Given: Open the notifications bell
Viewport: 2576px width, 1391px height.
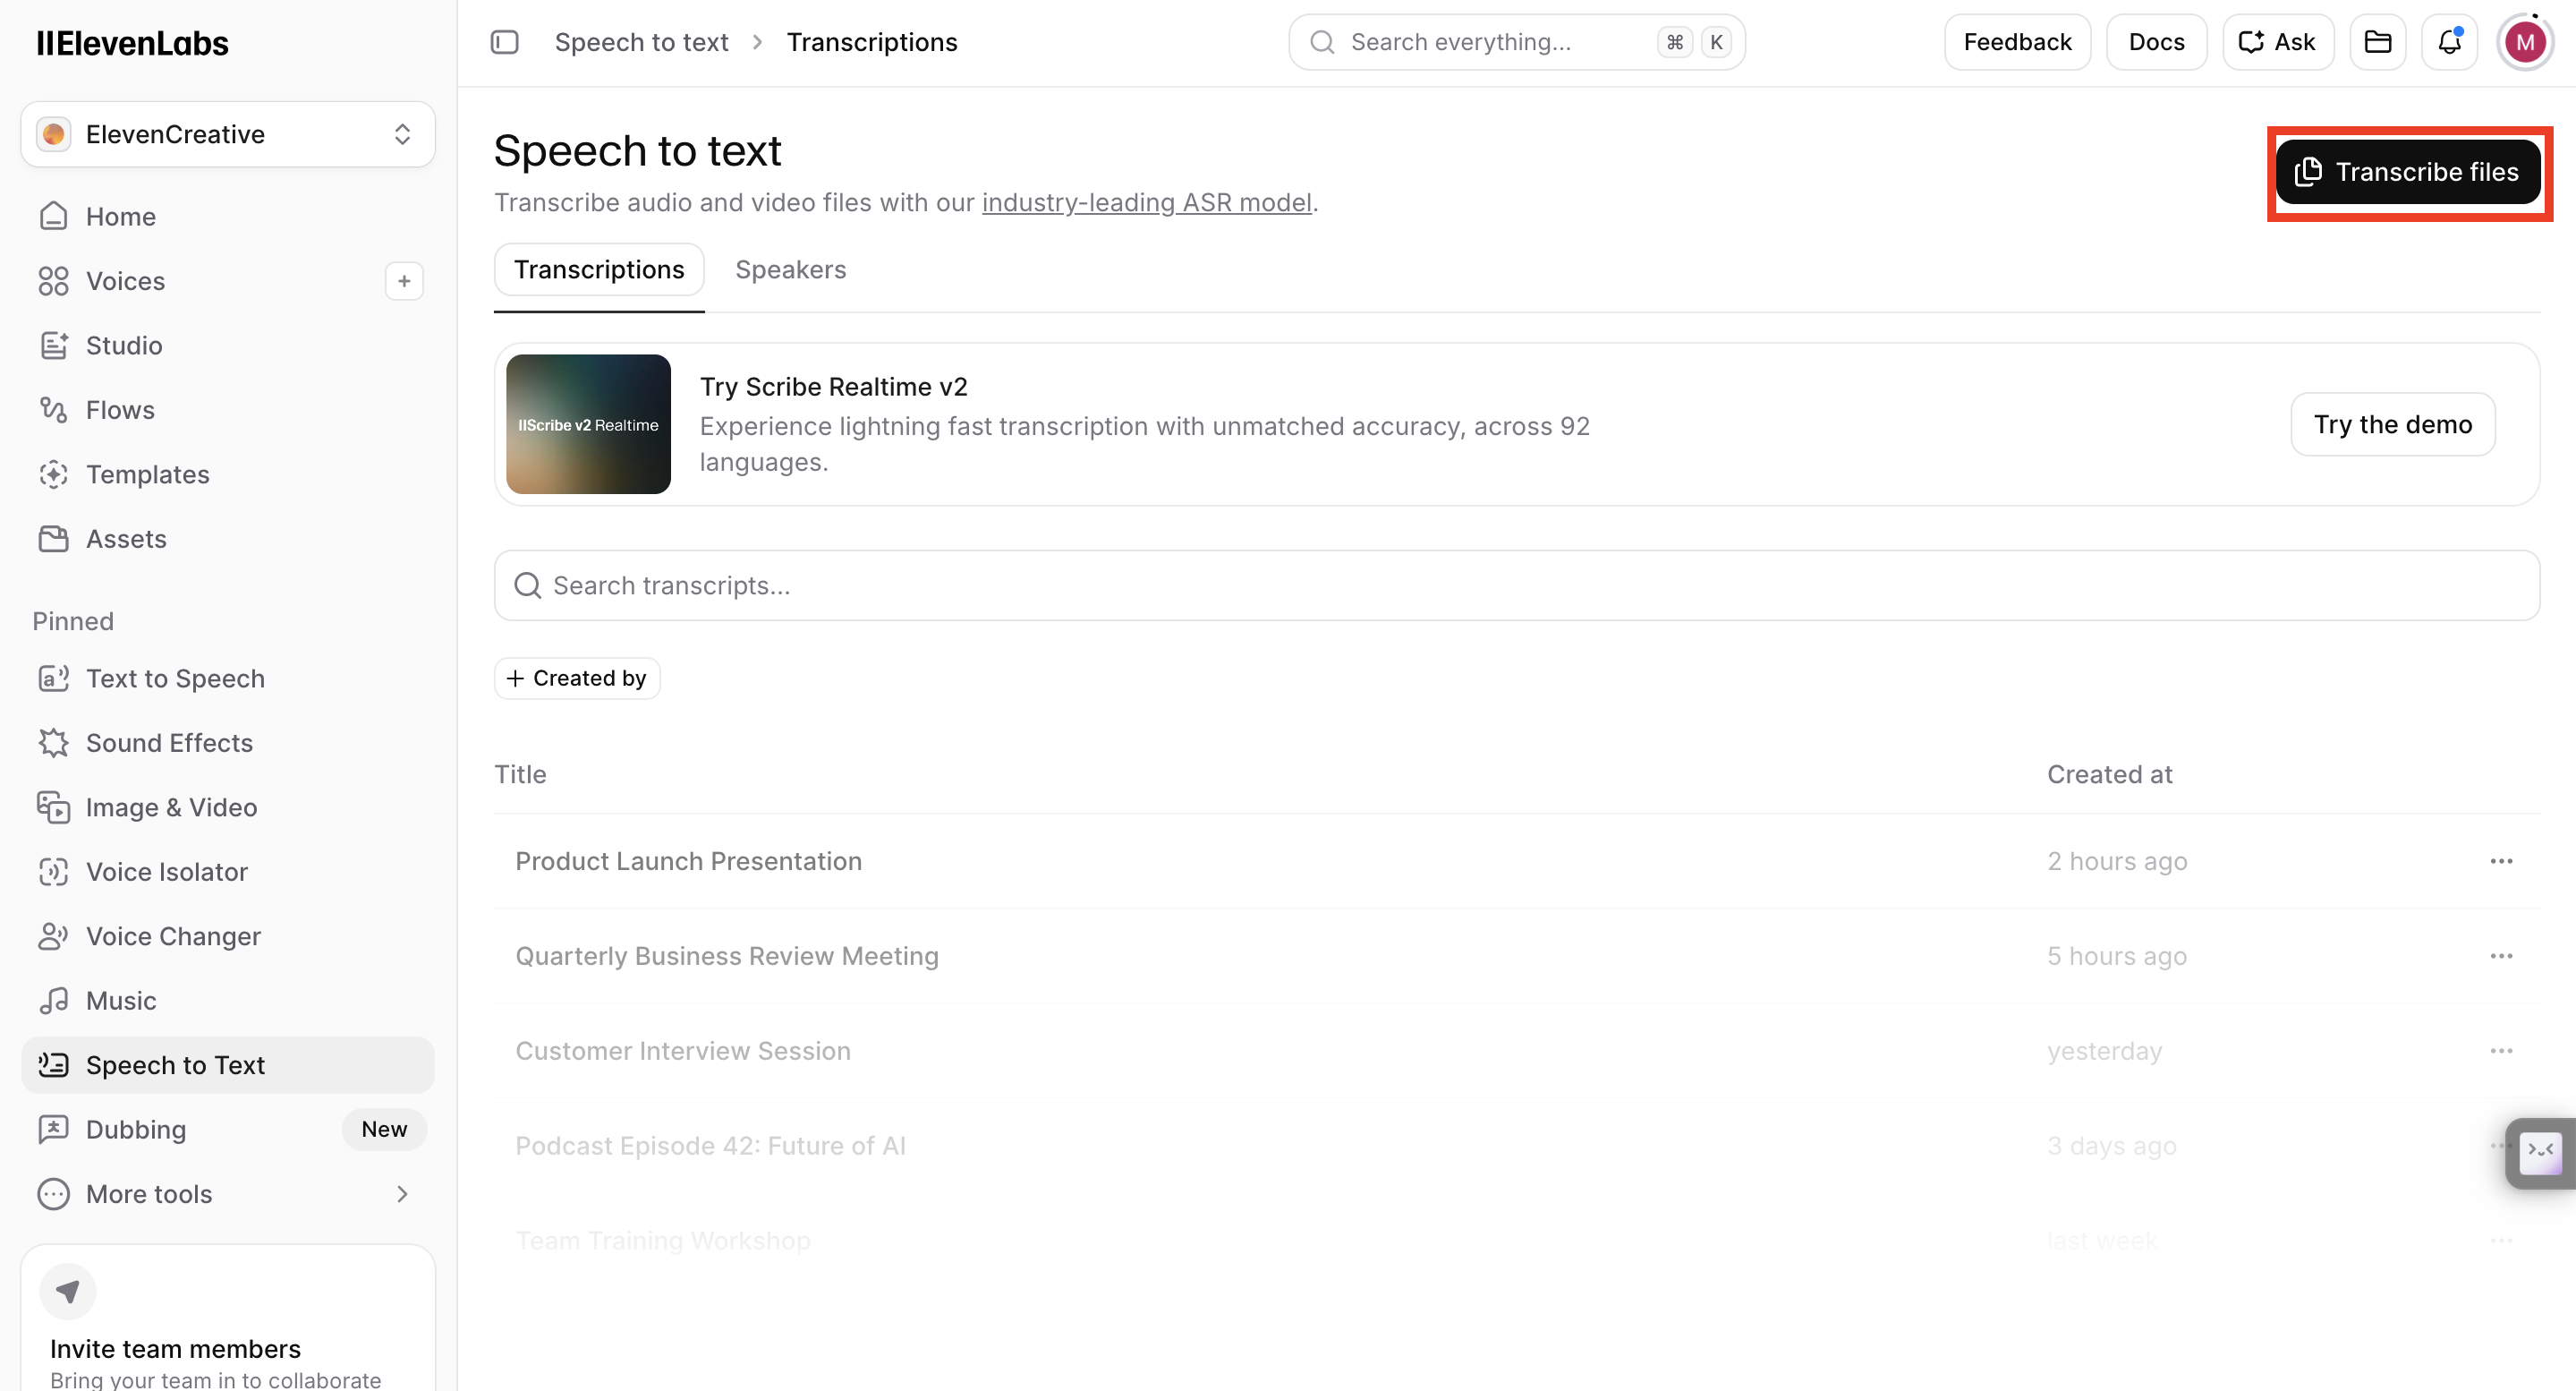Looking at the screenshot, I should coord(2449,42).
